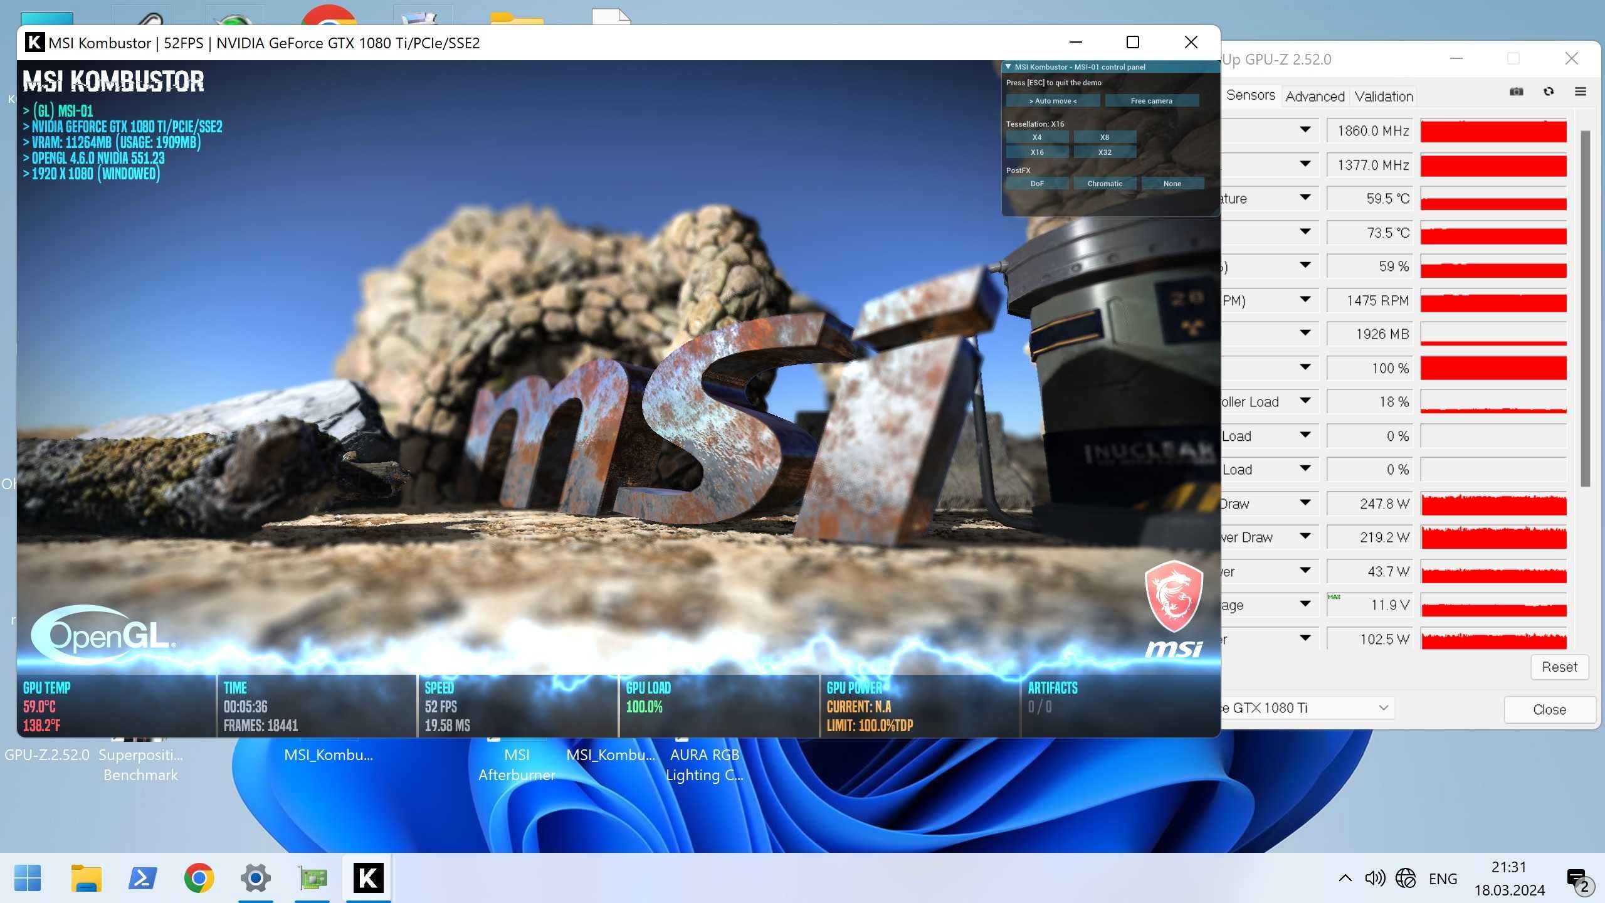Open AURA RGB Lighting desktop shortcut

point(705,764)
